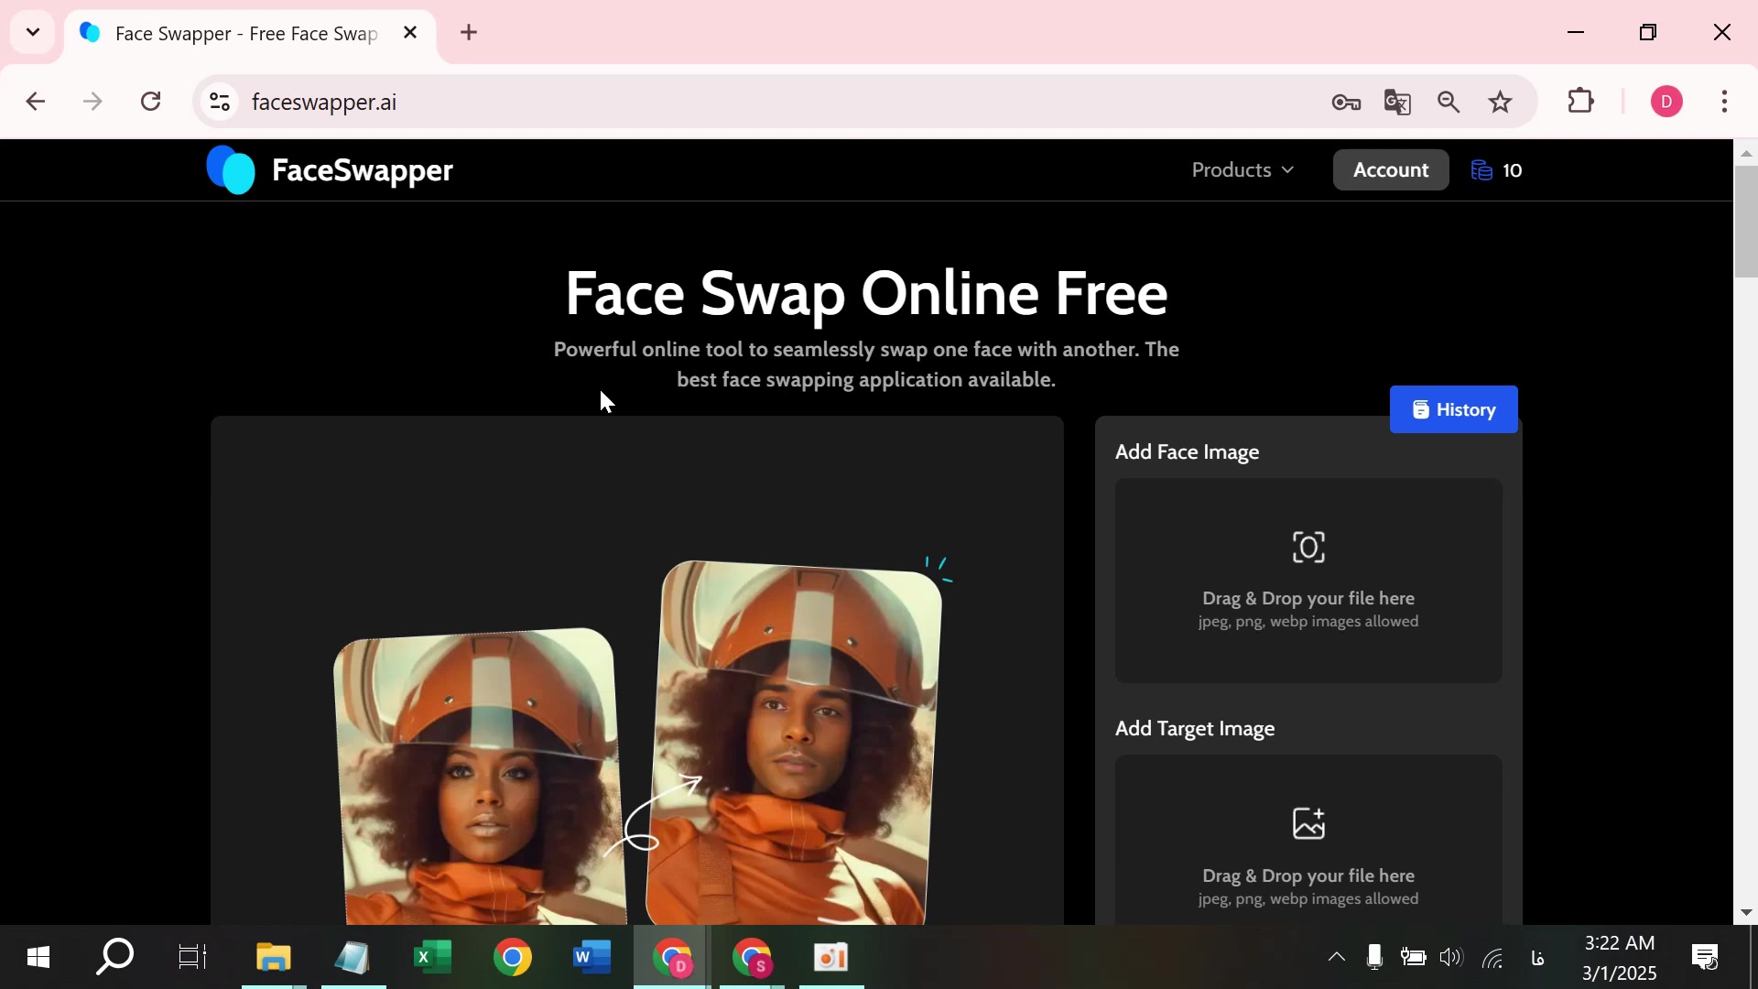The height and width of the screenshot is (989, 1758).
Task: Launch Word from the taskbar
Action: pos(591,958)
